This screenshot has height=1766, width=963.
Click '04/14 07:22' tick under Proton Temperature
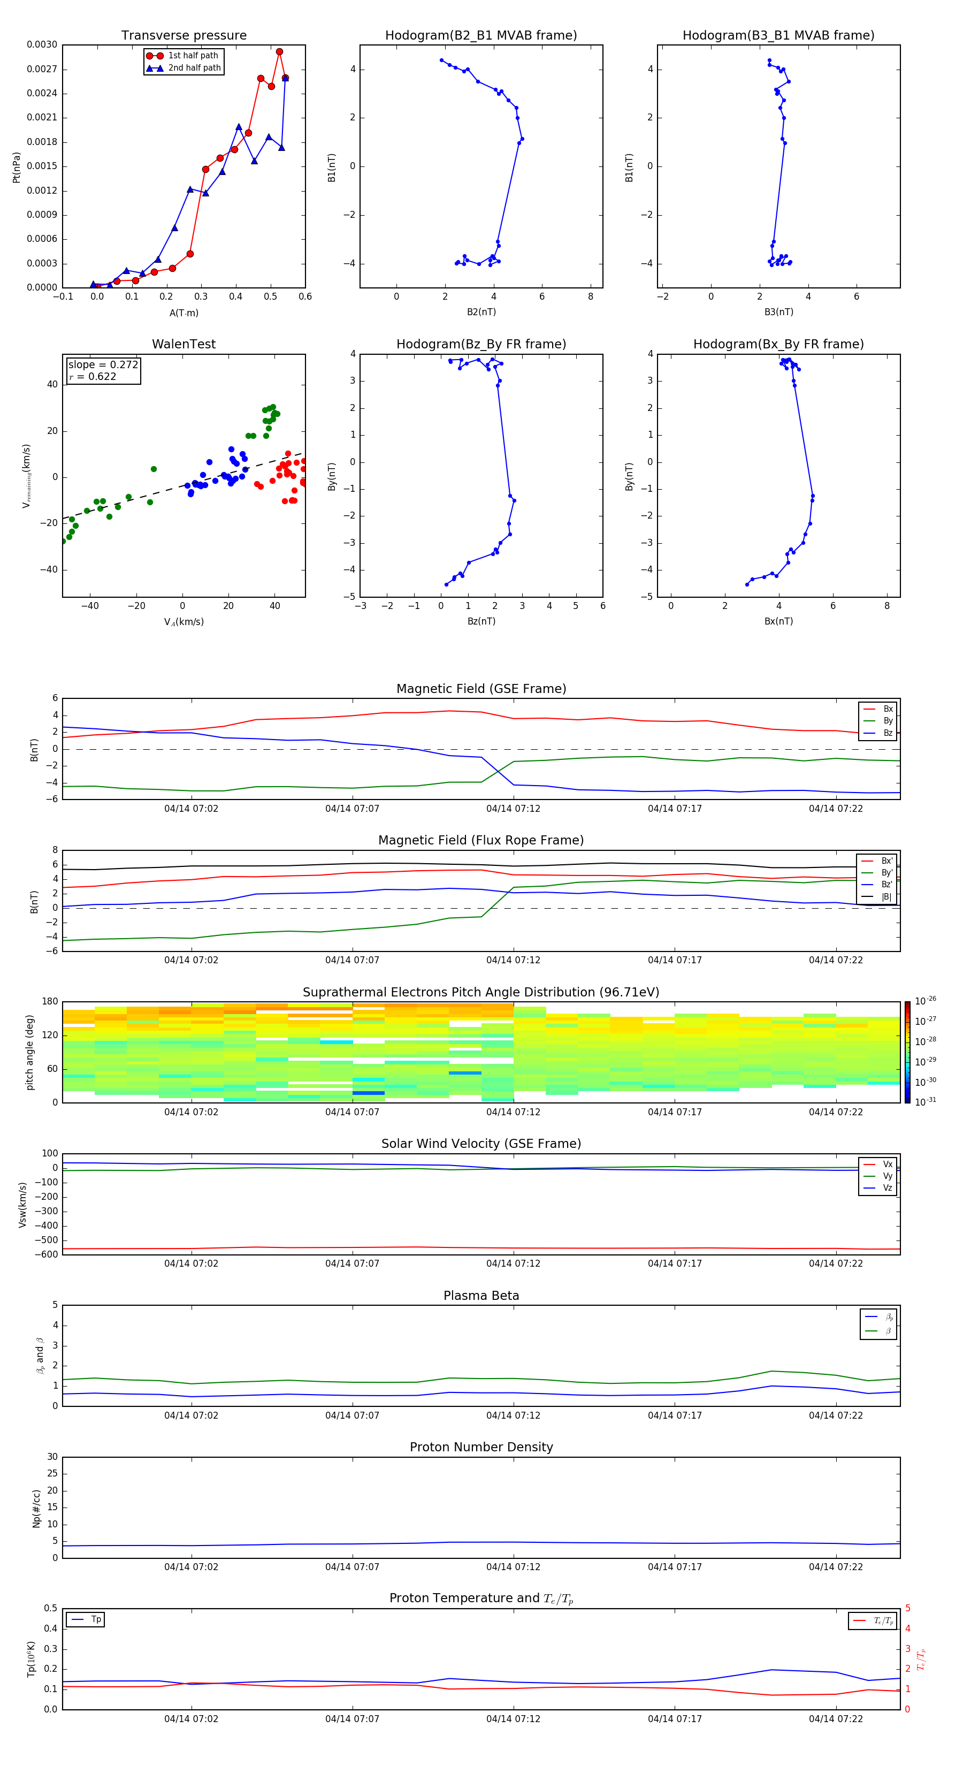[x=836, y=1719]
